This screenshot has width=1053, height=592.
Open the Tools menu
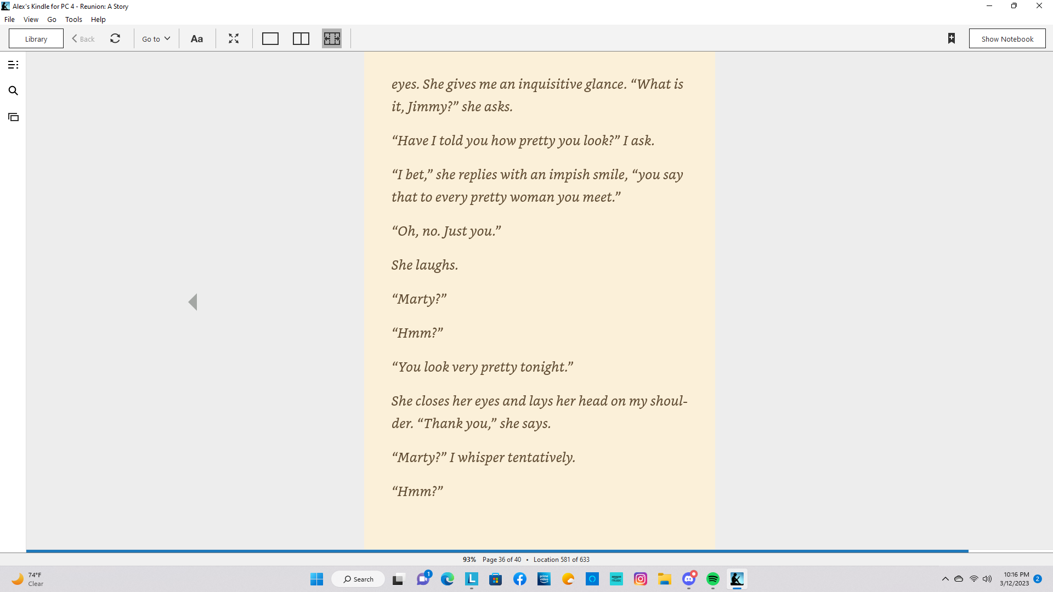pos(73,19)
